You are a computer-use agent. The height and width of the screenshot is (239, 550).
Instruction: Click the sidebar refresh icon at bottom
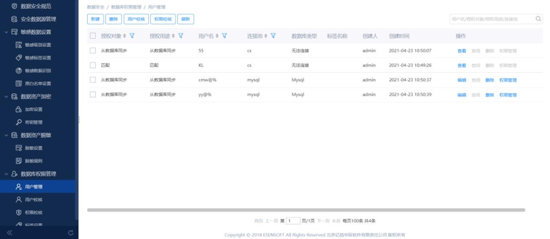click(x=70, y=233)
